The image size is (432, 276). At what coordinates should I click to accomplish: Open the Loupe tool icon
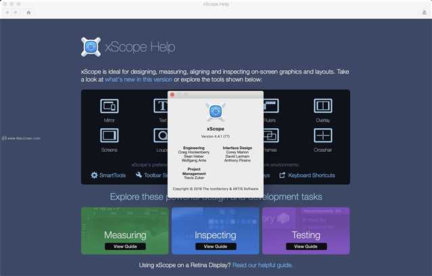pyautogui.click(x=161, y=135)
